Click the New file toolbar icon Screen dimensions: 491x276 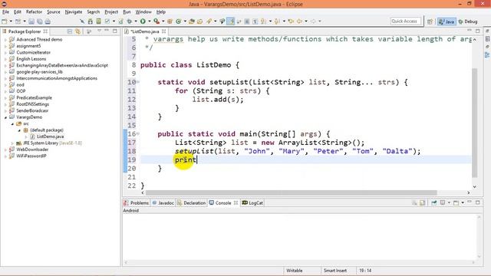tap(5, 21)
